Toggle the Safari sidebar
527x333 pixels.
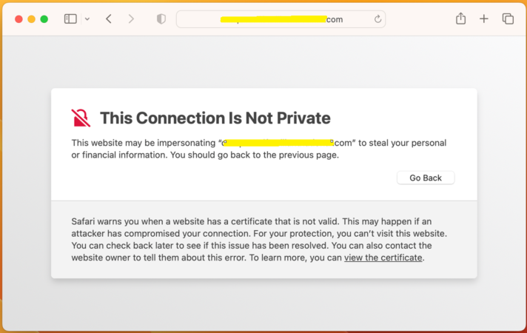click(70, 19)
